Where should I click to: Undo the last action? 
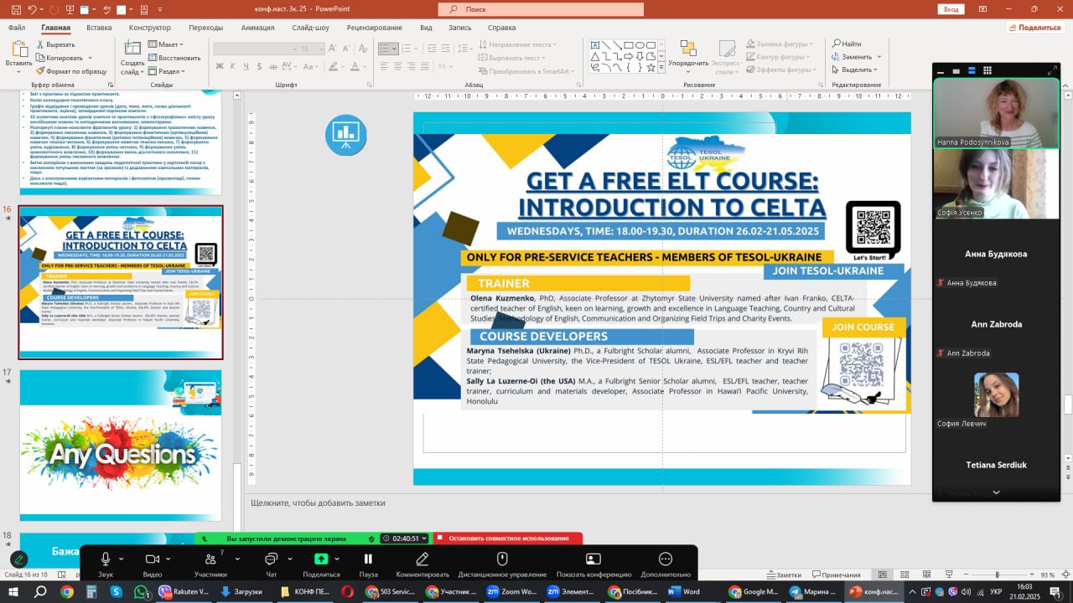(x=32, y=9)
